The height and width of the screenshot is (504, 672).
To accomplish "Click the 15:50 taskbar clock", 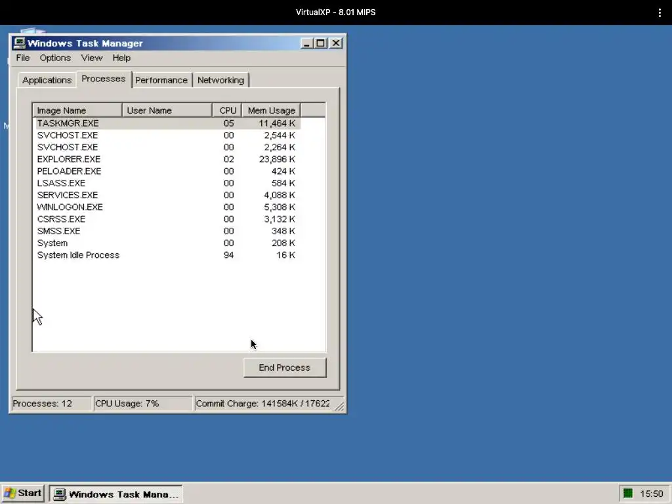I will pyautogui.click(x=652, y=493).
